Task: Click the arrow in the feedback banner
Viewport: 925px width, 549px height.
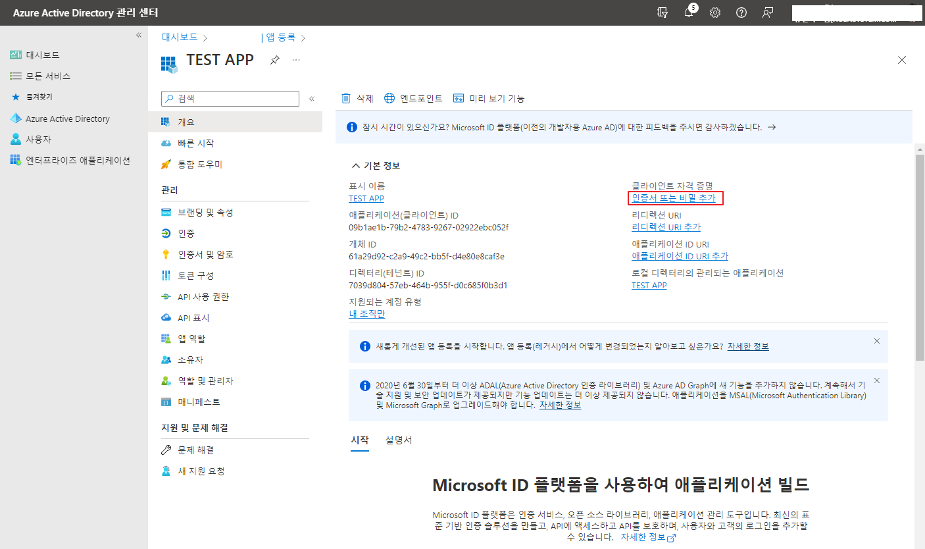Action: coord(772,127)
